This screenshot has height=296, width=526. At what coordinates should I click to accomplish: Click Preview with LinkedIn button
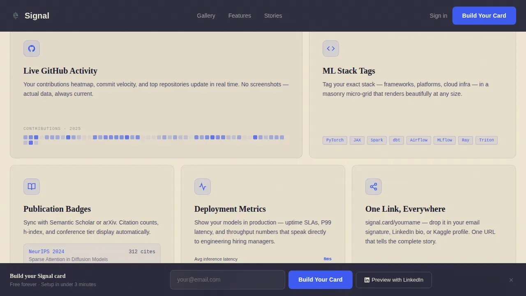click(x=394, y=280)
